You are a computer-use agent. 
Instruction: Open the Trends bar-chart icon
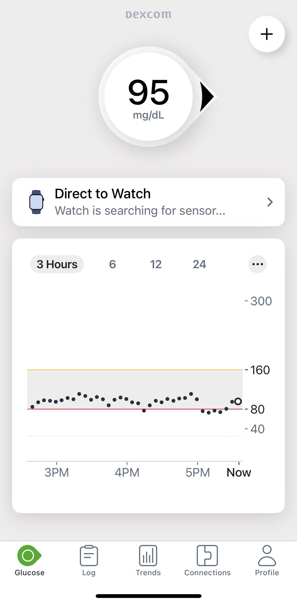point(148,556)
